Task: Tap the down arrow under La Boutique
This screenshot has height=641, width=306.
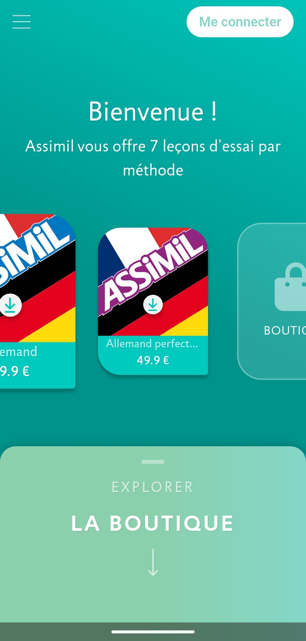Action: coord(153,562)
